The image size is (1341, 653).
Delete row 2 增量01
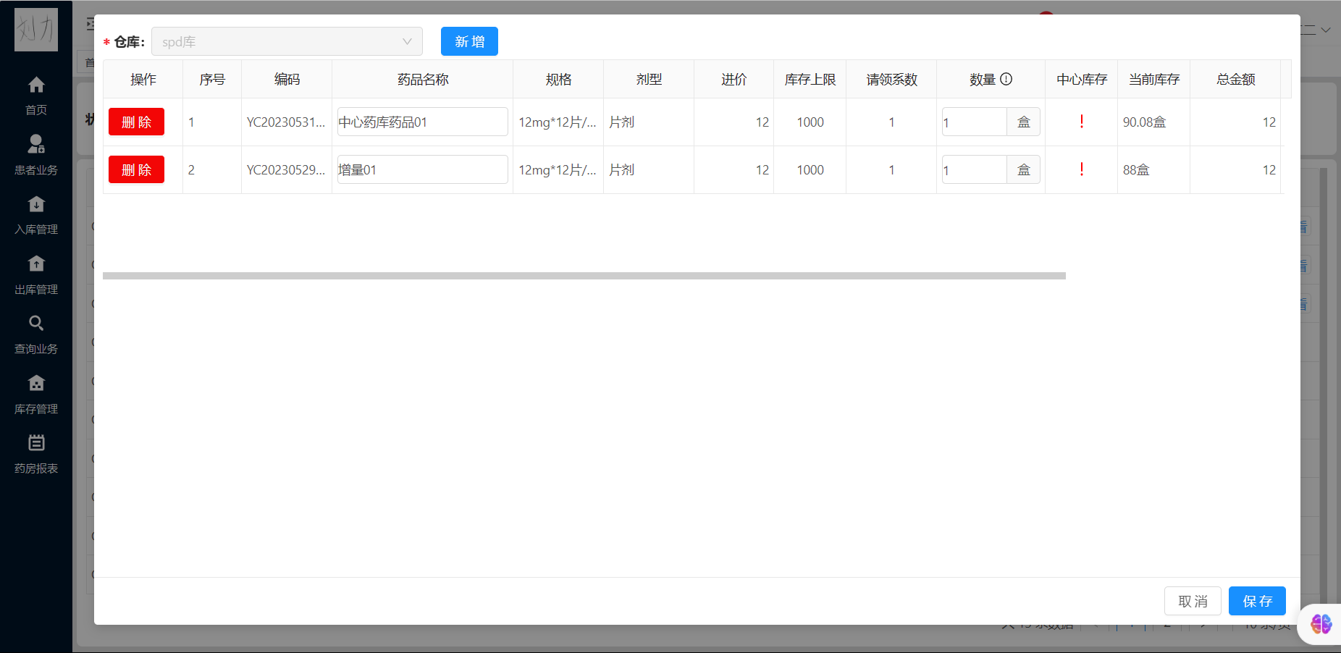136,169
